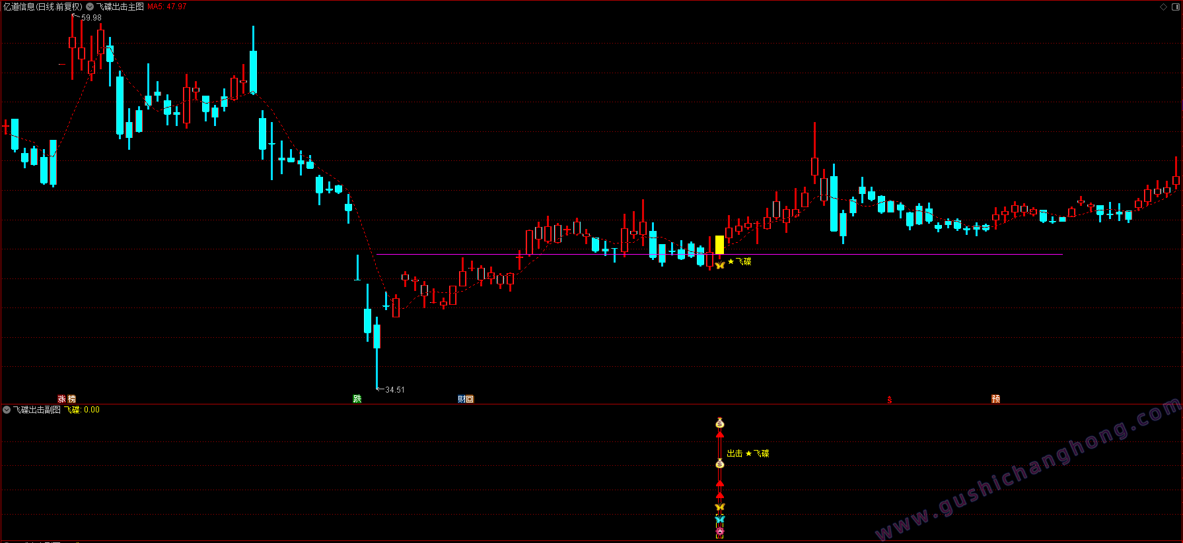This screenshot has height=543, width=1183.
Task: Expand the 飞碟出击主图 indicator dropdown arrow
Action: click(90, 7)
